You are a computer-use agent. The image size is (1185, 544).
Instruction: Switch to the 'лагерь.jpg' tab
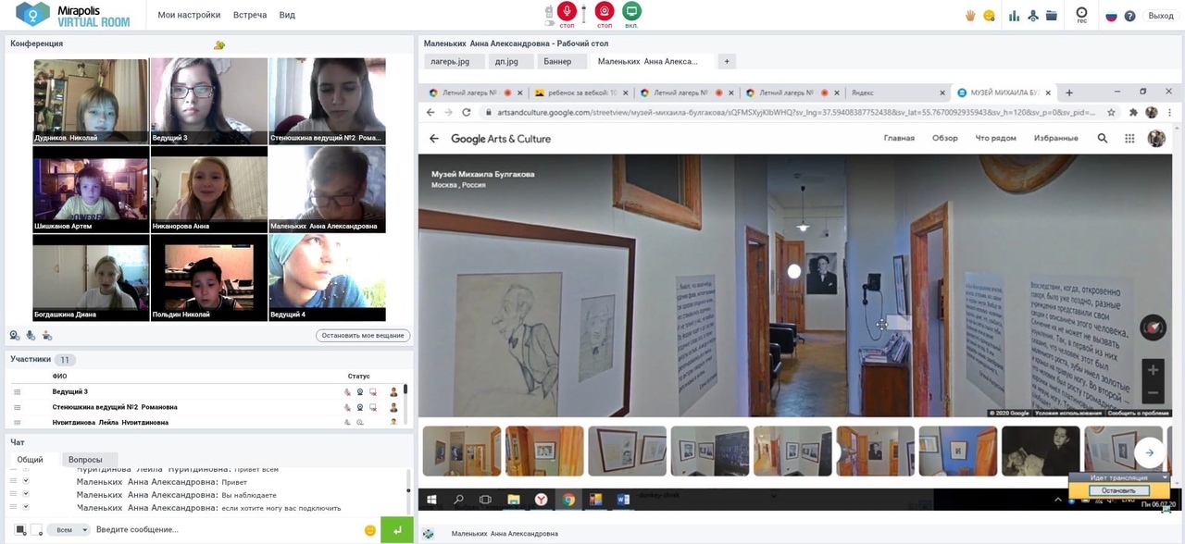pyautogui.click(x=454, y=62)
